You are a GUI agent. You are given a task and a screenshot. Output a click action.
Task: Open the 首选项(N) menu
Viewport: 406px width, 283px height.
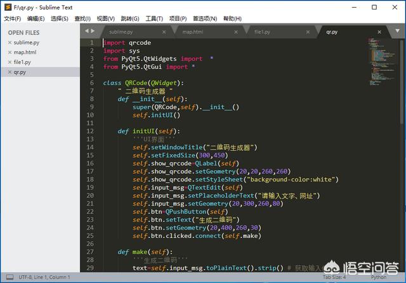(x=205, y=18)
